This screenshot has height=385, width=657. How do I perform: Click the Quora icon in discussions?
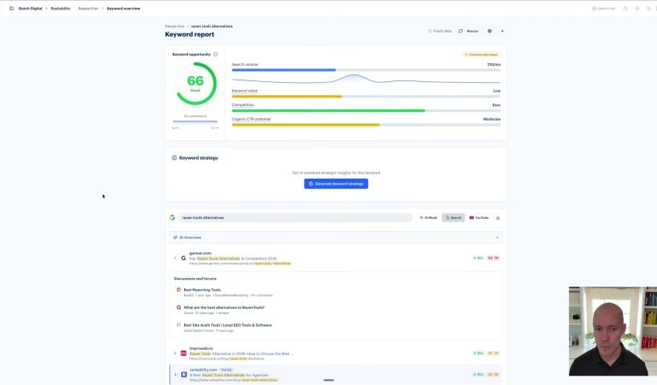(x=179, y=307)
